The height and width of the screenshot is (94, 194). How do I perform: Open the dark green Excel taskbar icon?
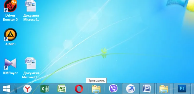pyautogui.click(x=44, y=89)
